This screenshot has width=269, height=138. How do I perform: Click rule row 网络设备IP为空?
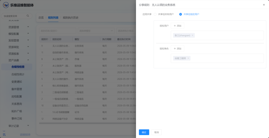tap(88, 119)
